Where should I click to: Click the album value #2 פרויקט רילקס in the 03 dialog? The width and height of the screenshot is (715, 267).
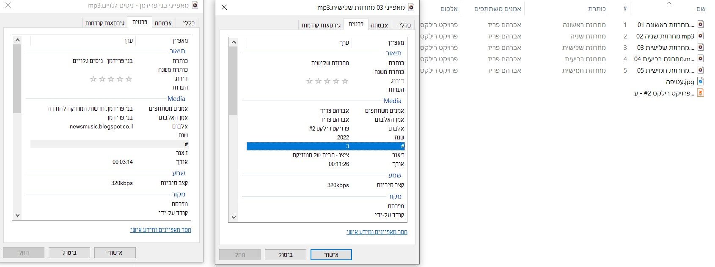[x=329, y=128]
